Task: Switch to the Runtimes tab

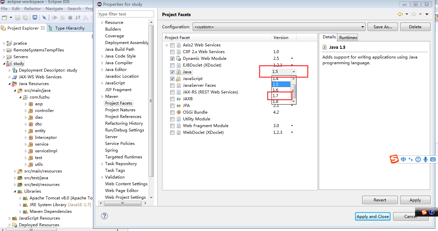Action: (x=348, y=37)
